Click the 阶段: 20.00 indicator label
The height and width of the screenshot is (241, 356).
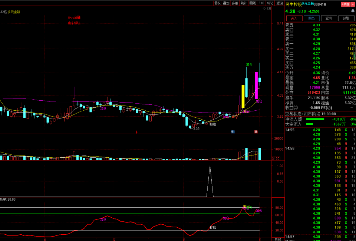point(8,200)
